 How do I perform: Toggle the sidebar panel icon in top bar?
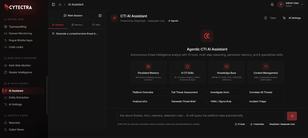(x=53, y=4)
